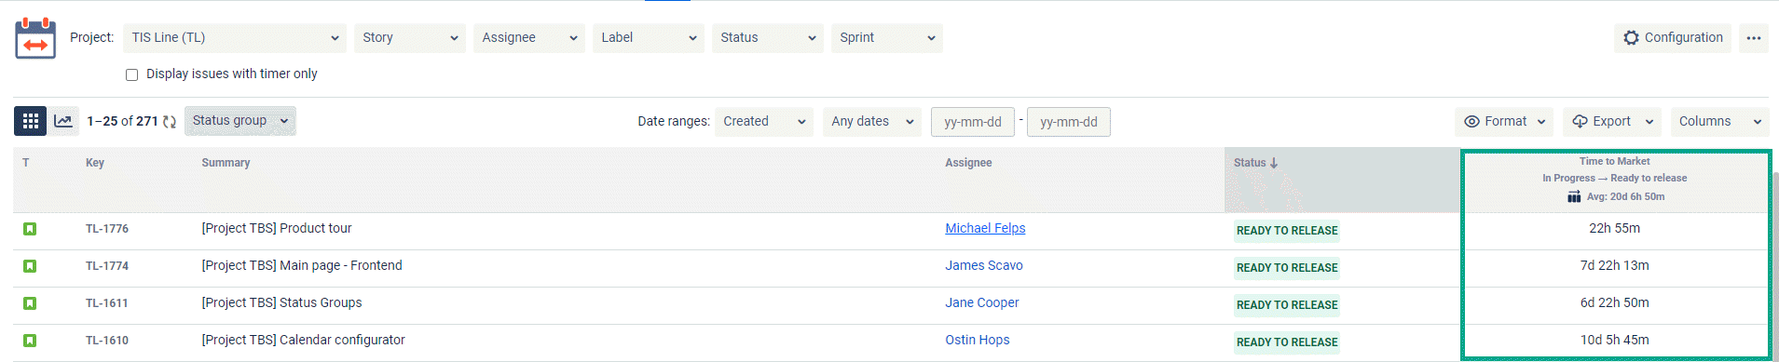Open the Project TIS Line dropdown
The image size is (1779, 362).
pyautogui.click(x=235, y=38)
